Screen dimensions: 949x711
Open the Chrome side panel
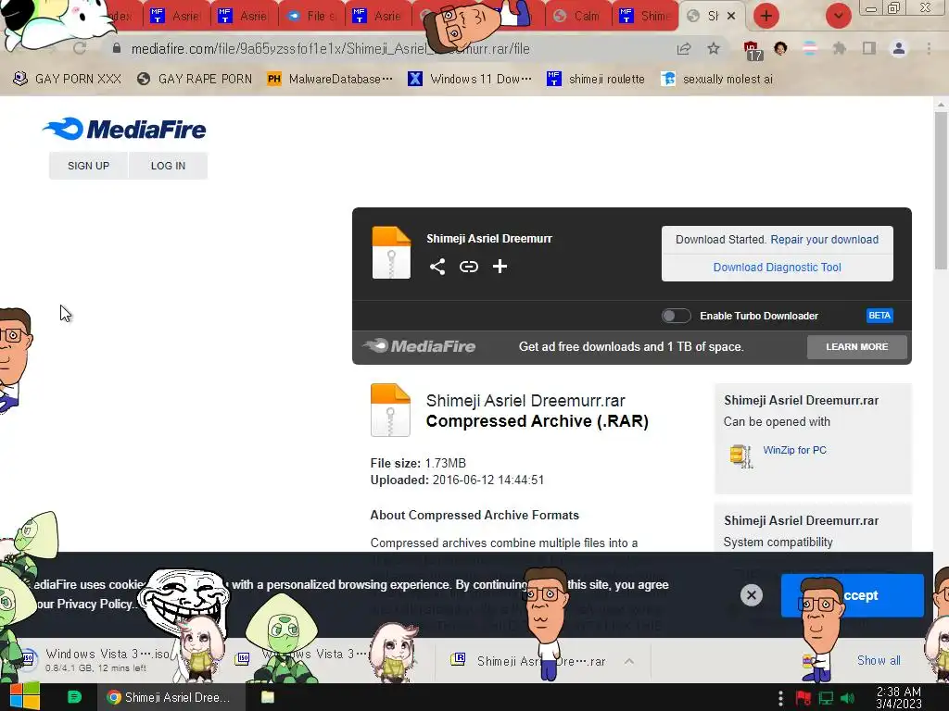pos(869,48)
